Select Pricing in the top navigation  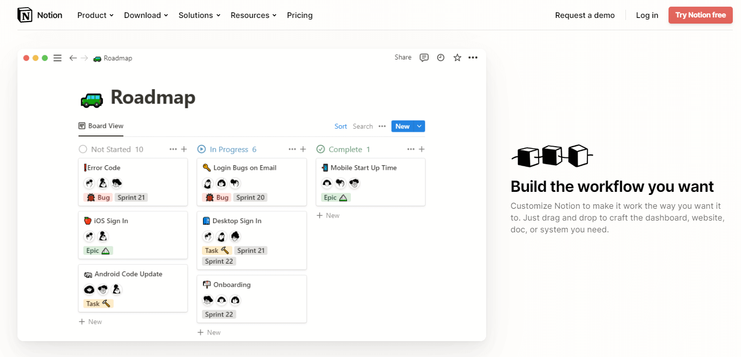coord(300,15)
